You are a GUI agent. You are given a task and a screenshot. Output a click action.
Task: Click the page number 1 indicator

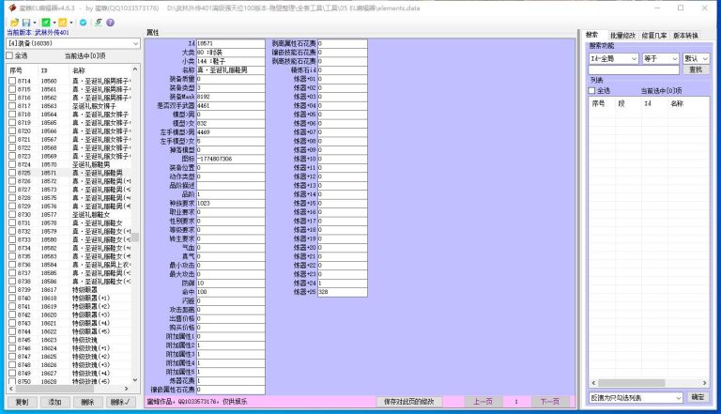pos(516,402)
